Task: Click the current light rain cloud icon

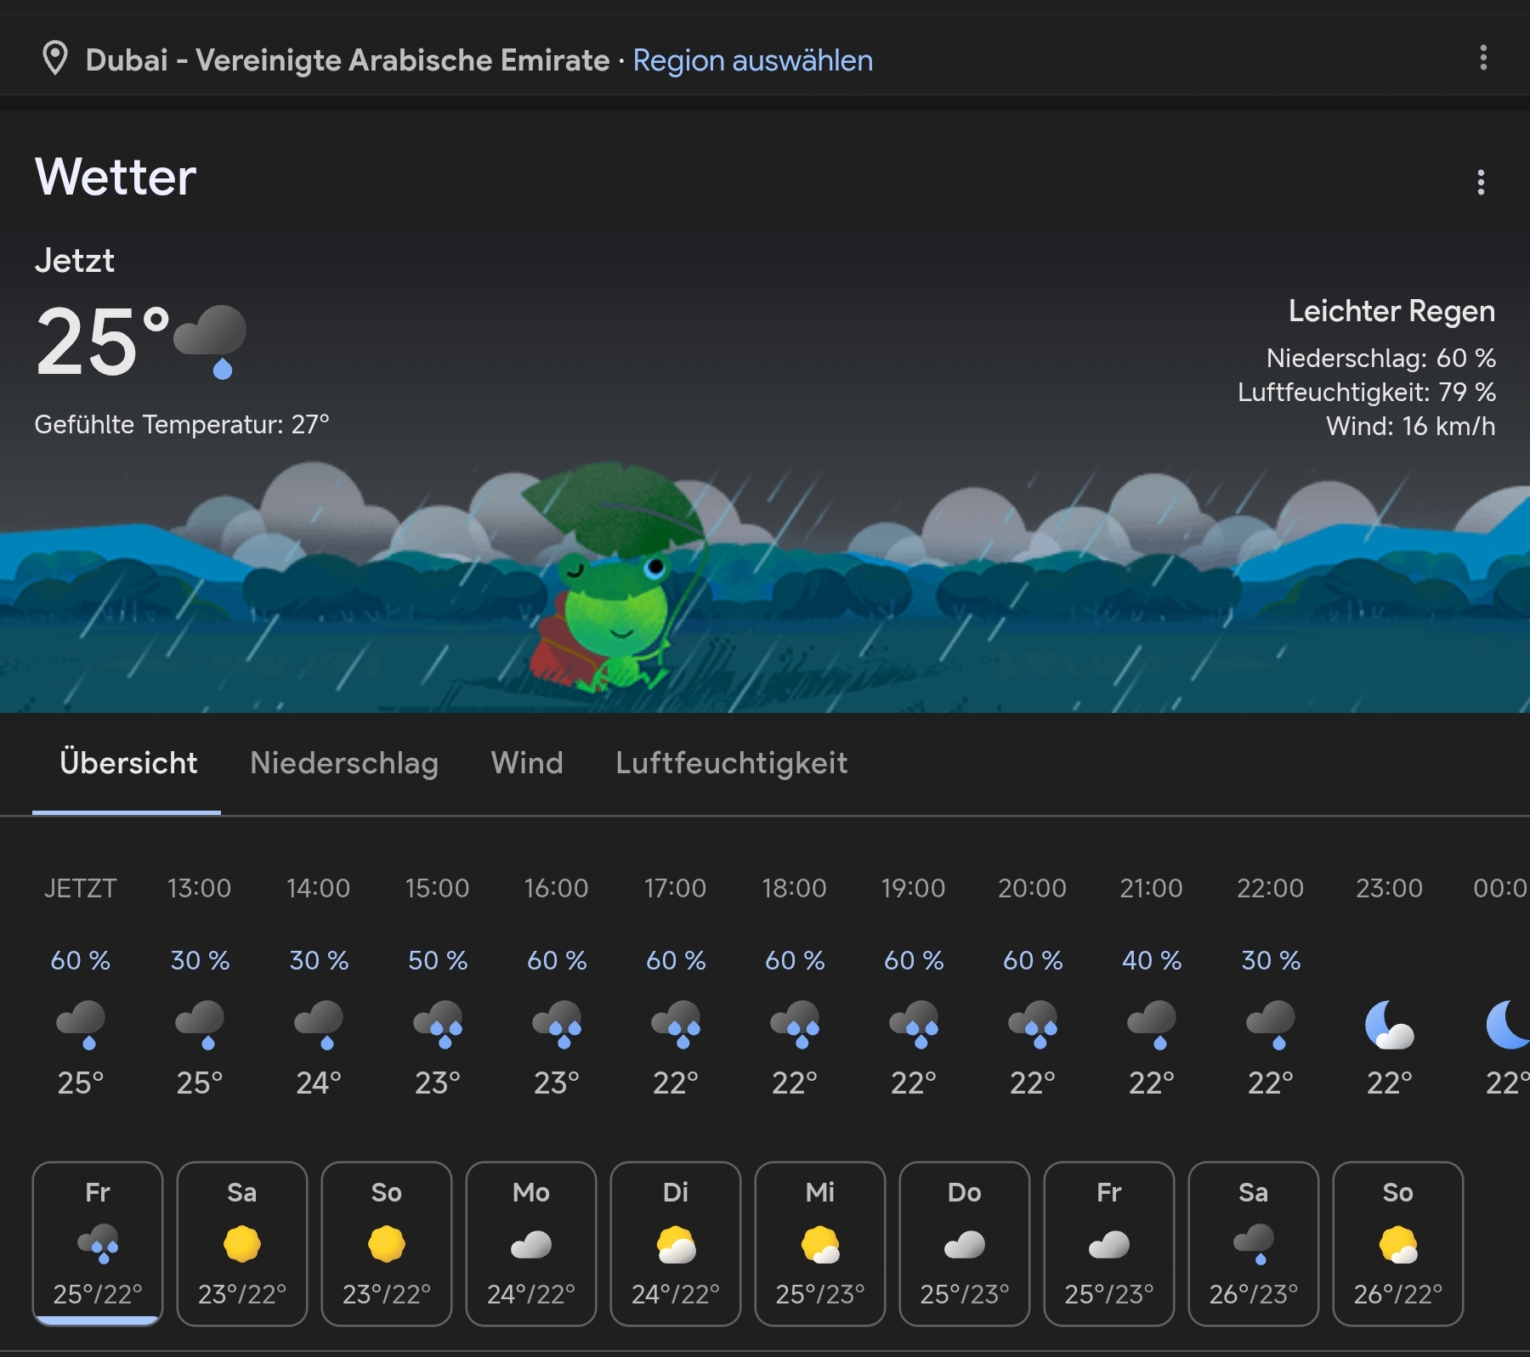Action: click(211, 341)
